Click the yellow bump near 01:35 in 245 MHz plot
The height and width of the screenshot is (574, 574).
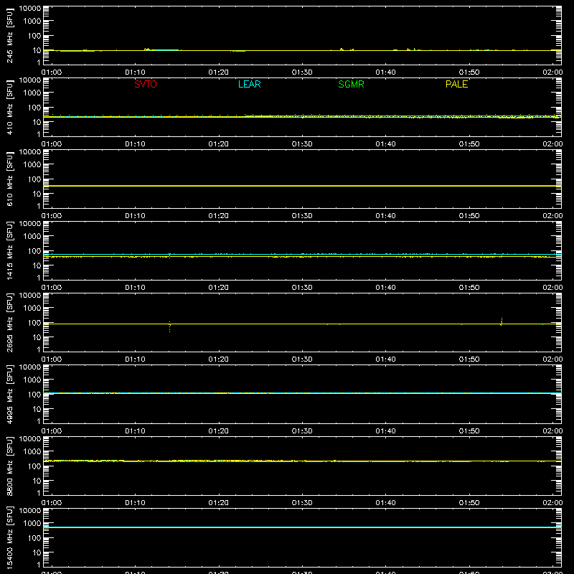pyautogui.click(x=342, y=49)
